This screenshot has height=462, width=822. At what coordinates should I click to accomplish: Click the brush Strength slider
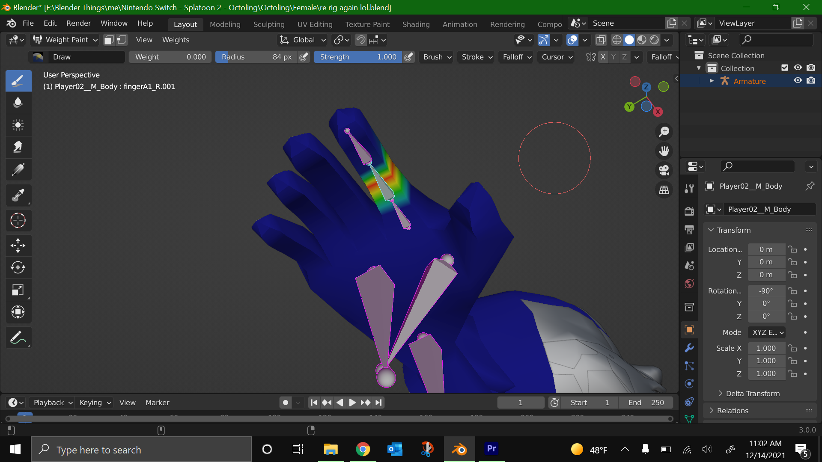(x=358, y=57)
